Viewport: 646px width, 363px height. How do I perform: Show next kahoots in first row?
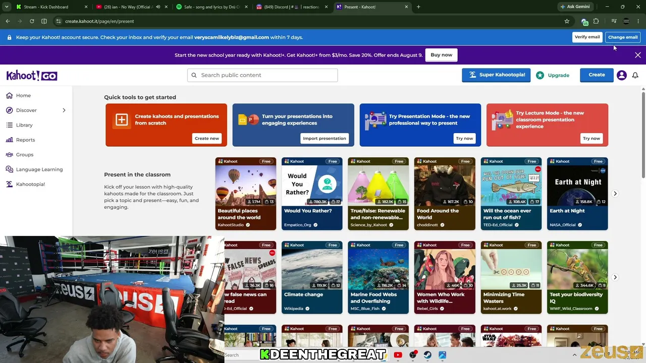pos(615,194)
